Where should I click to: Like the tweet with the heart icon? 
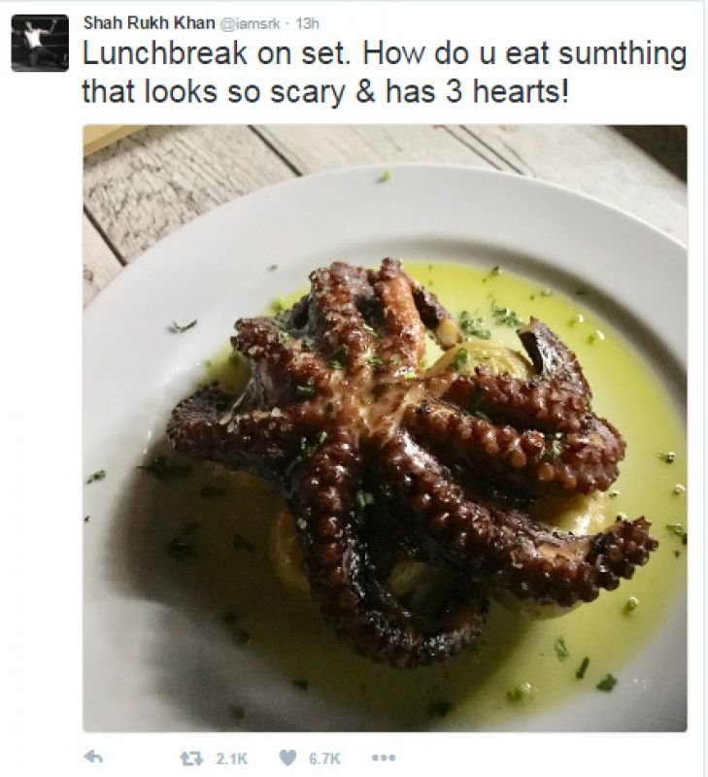click(x=288, y=758)
